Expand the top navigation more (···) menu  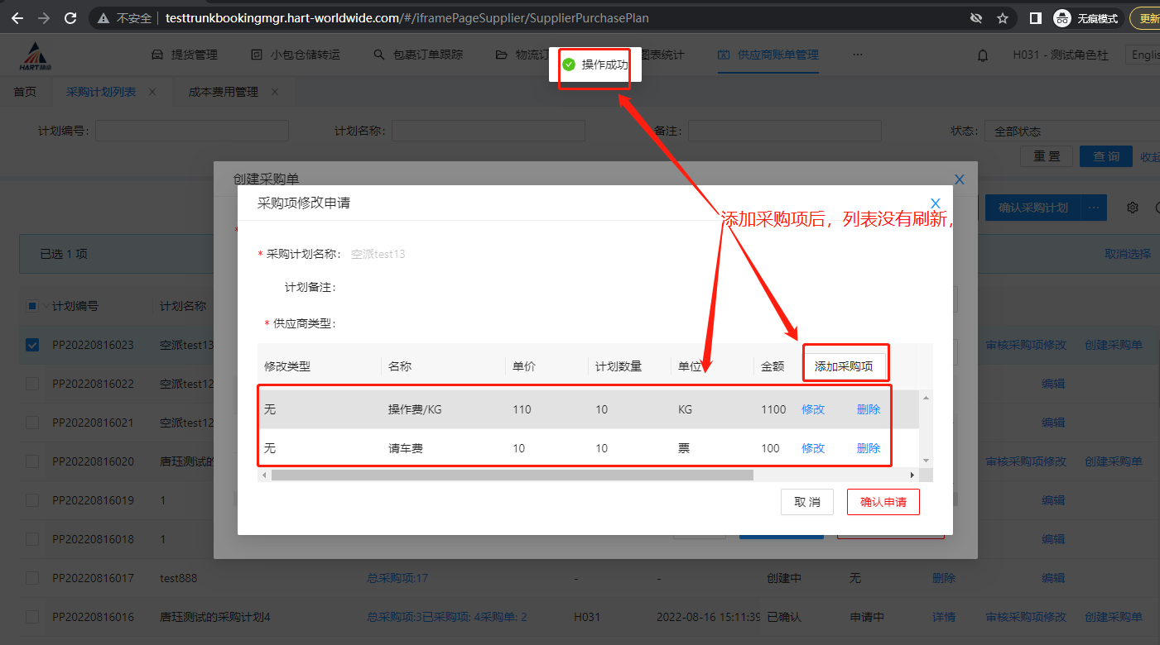pos(857,55)
